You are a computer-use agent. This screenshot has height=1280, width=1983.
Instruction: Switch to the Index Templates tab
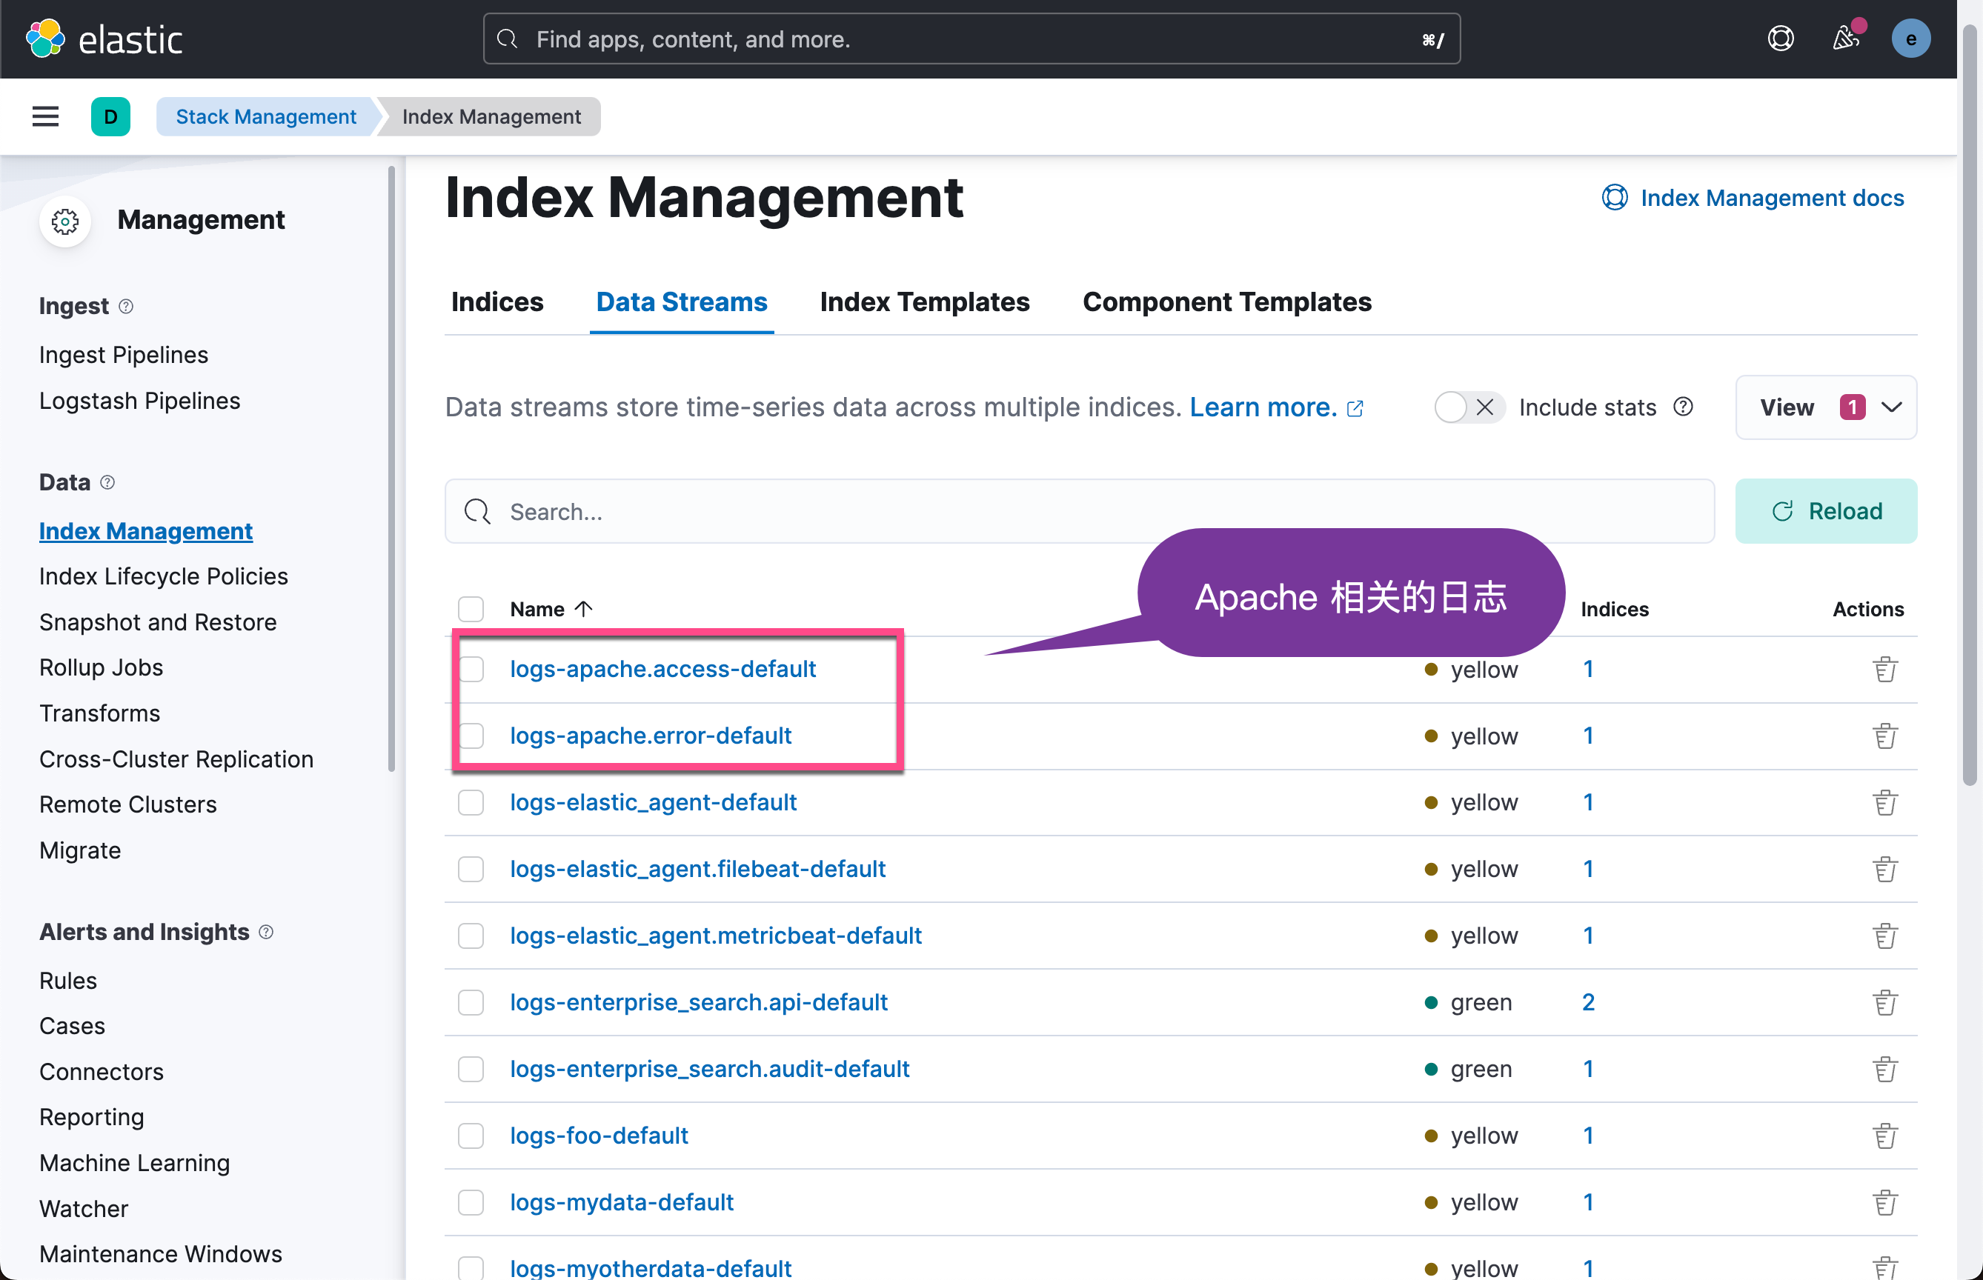[924, 301]
